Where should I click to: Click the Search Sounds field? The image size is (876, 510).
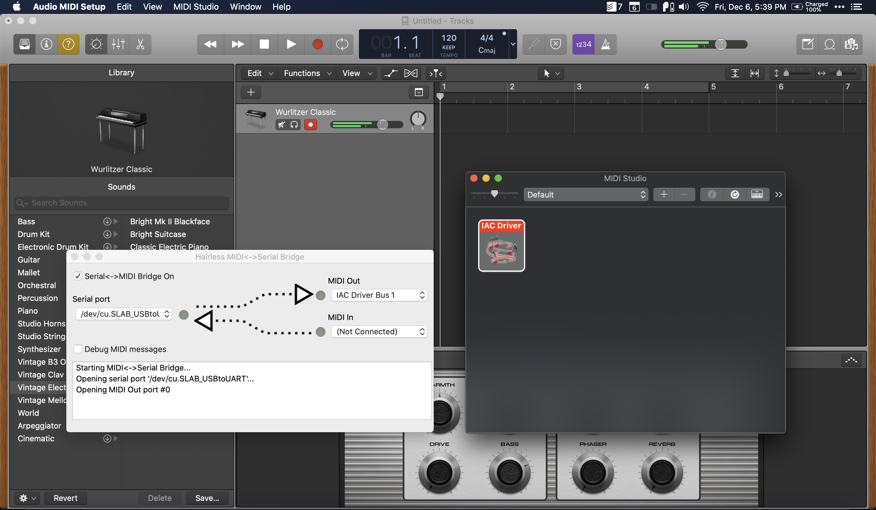[122, 203]
